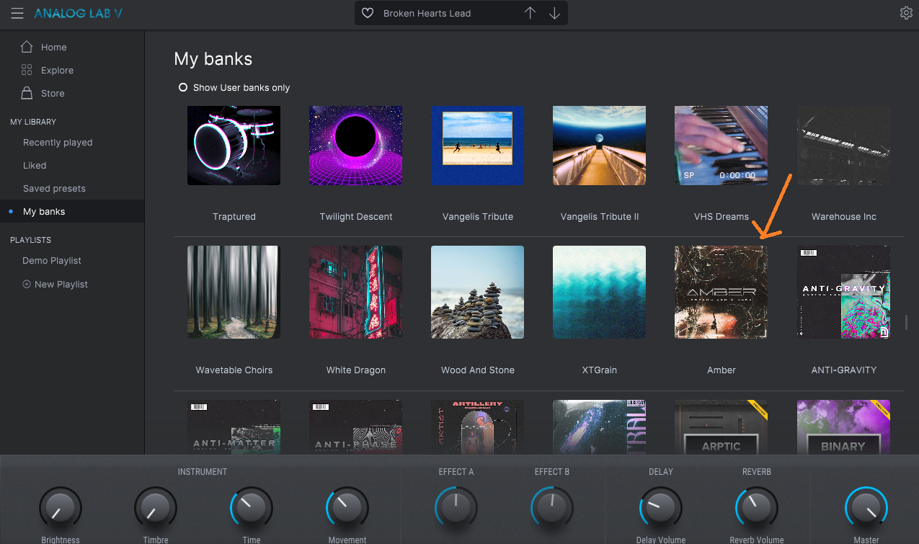This screenshot has width=919, height=544.
Task: Go to next preset with down arrow
Action: click(554, 13)
